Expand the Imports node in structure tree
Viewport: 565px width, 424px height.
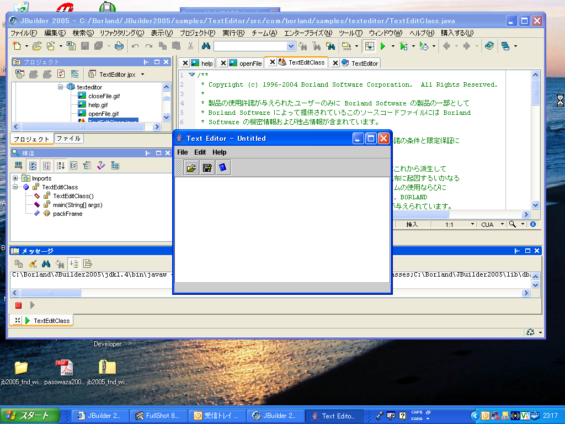point(15,178)
